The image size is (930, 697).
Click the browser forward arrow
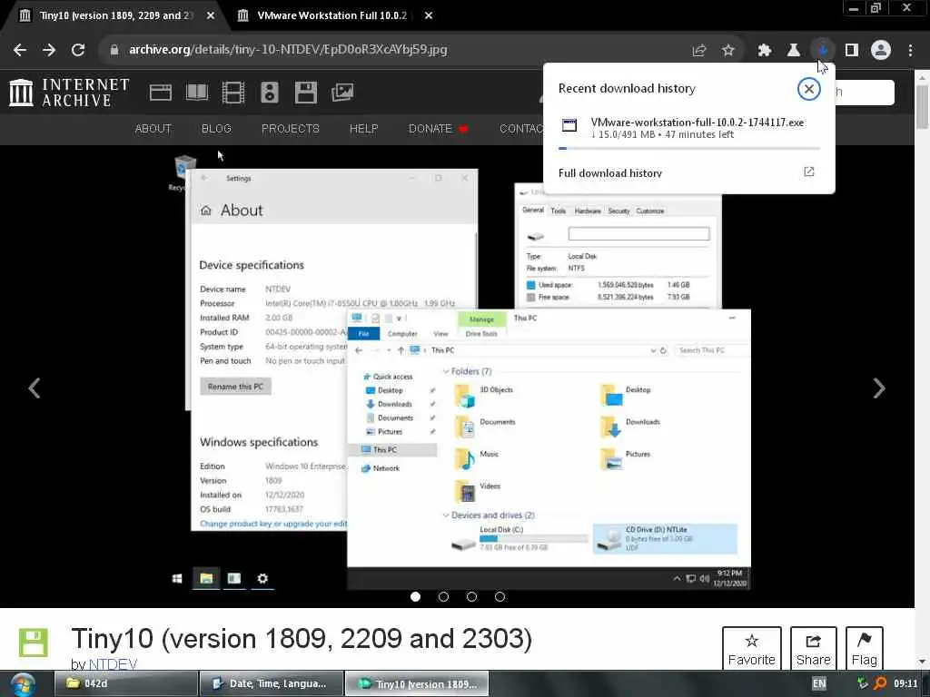(49, 50)
